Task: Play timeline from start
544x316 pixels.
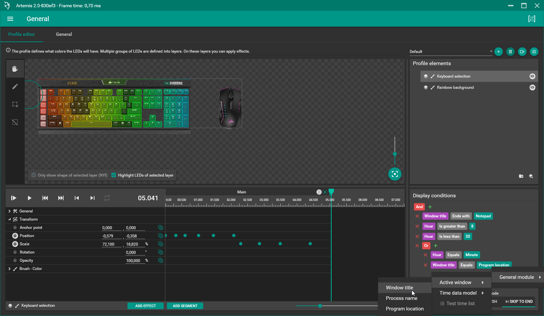Action: pos(14,198)
